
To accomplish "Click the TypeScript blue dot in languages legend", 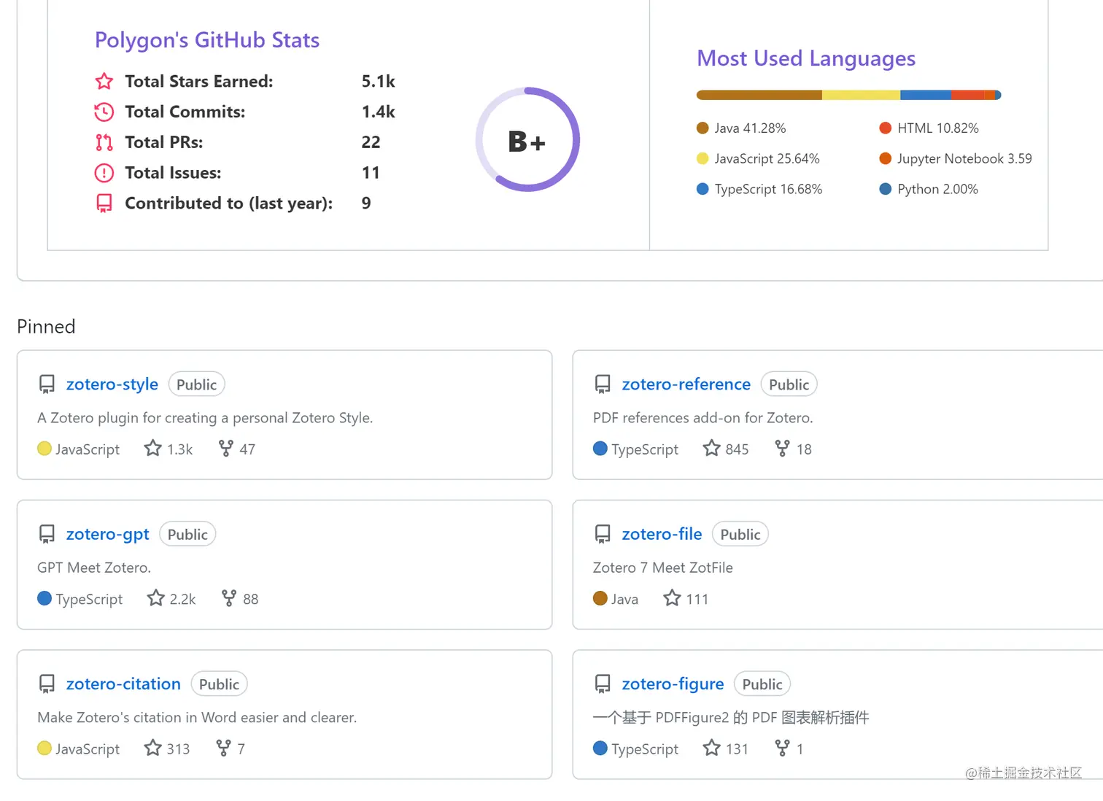I will [703, 189].
